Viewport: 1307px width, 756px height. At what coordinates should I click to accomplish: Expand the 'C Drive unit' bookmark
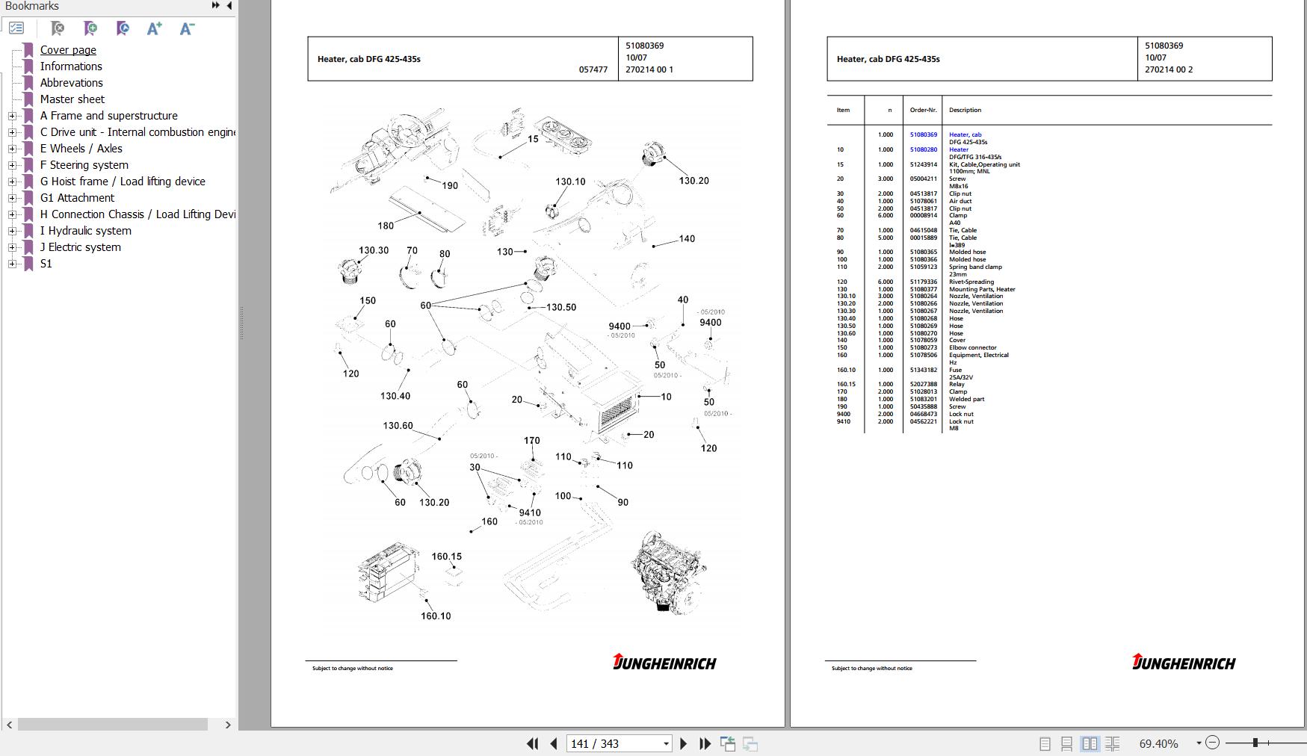click(x=12, y=132)
